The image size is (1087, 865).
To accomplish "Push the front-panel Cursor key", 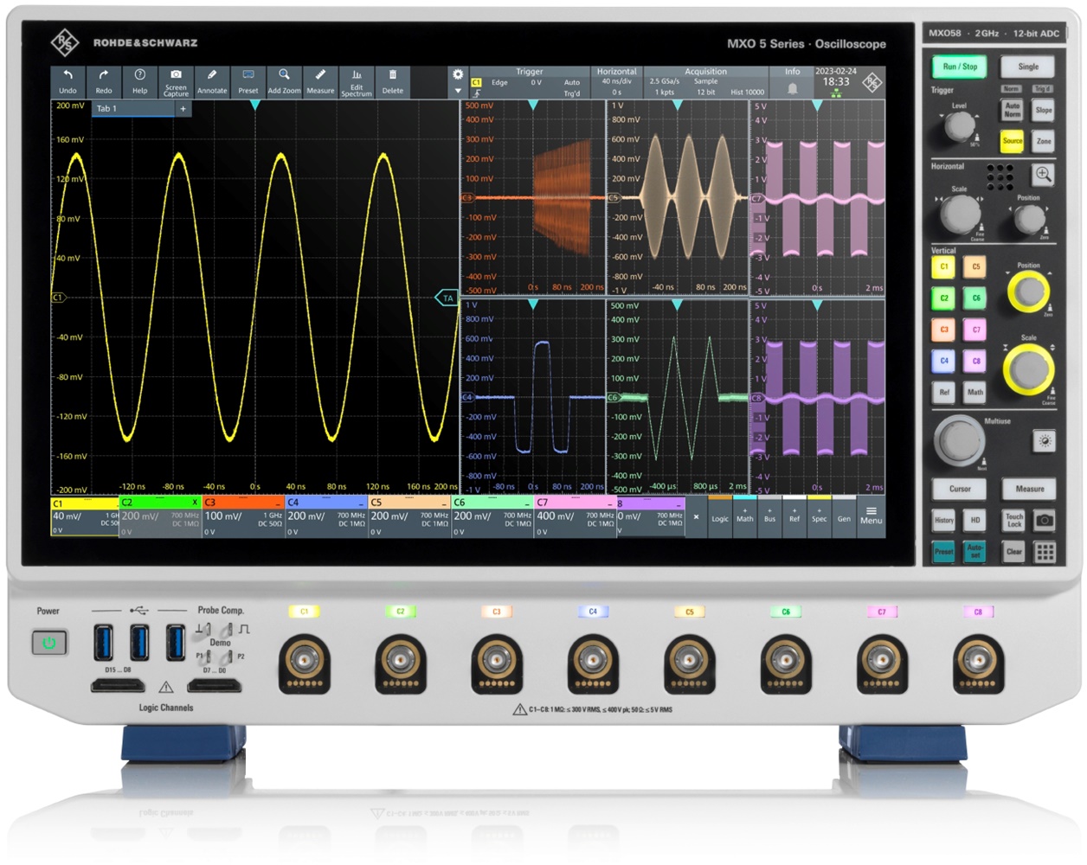I will pyautogui.click(x=960, y=489).
